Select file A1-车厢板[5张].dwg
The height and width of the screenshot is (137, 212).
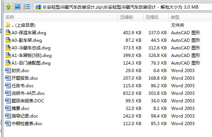tap(31, 56)
